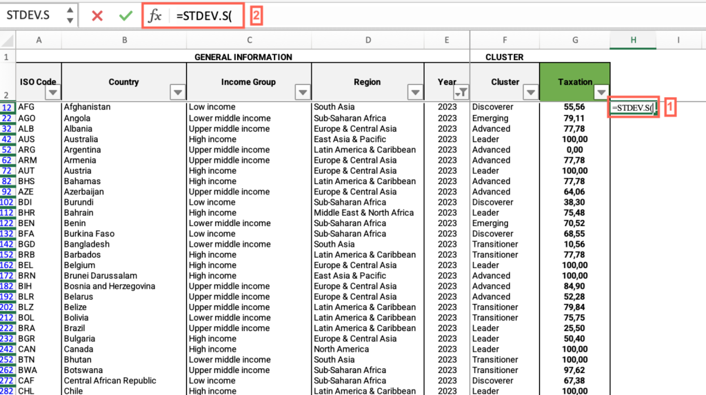
Task: Open the Country filter dropdown
Action: [x=178, y=92]
